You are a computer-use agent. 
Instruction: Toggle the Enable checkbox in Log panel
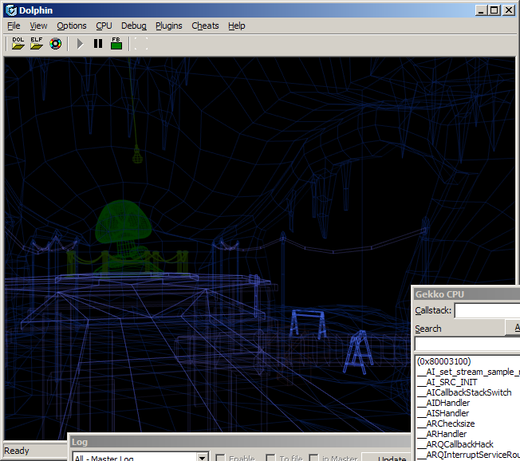click(x=220, y=458)
